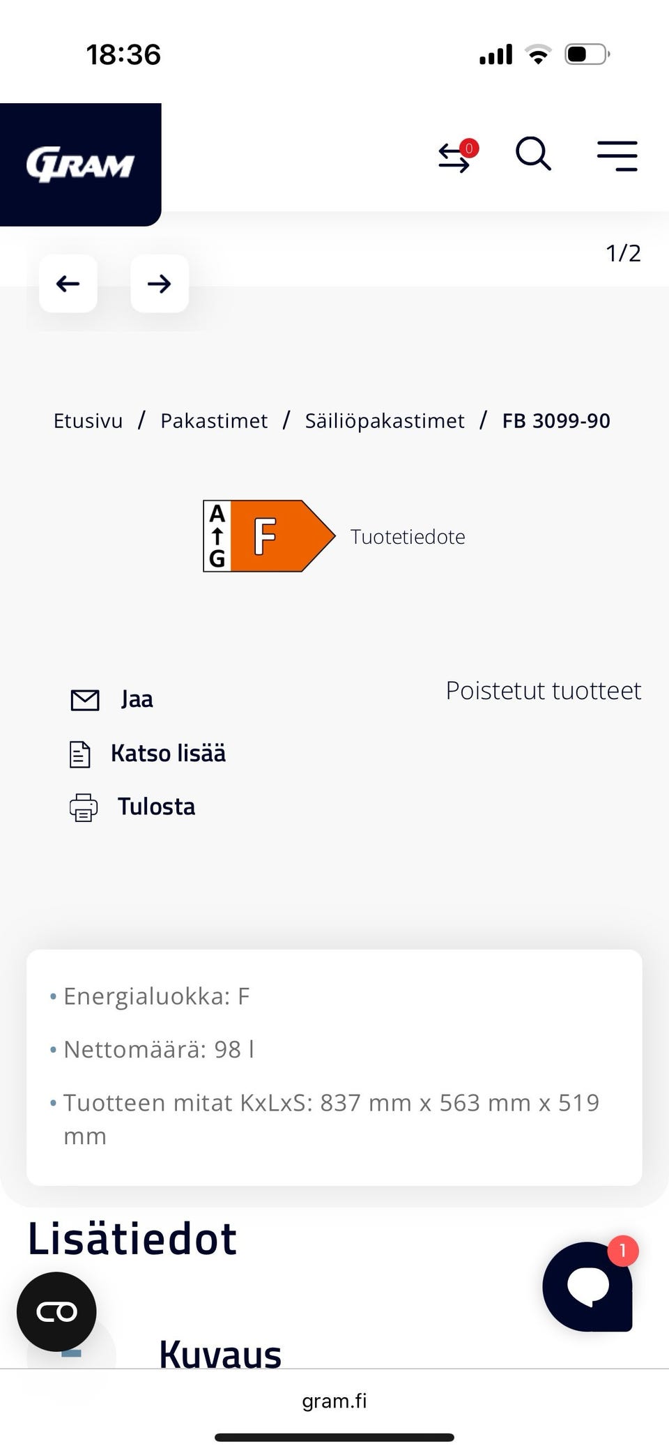Click the FB 3099-90 breadcrumb item
Viewport: 669px width, 1455px height.
(x=556, y=420)
